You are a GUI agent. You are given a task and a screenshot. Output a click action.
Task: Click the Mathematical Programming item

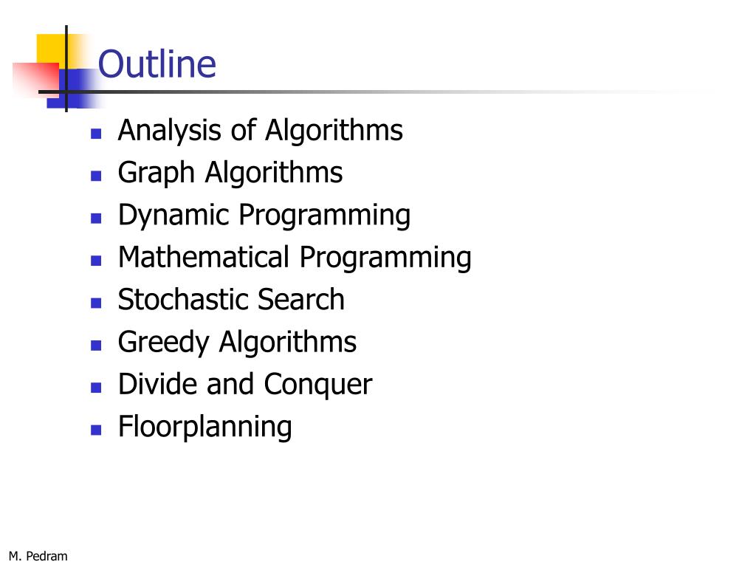coord(295,258)
